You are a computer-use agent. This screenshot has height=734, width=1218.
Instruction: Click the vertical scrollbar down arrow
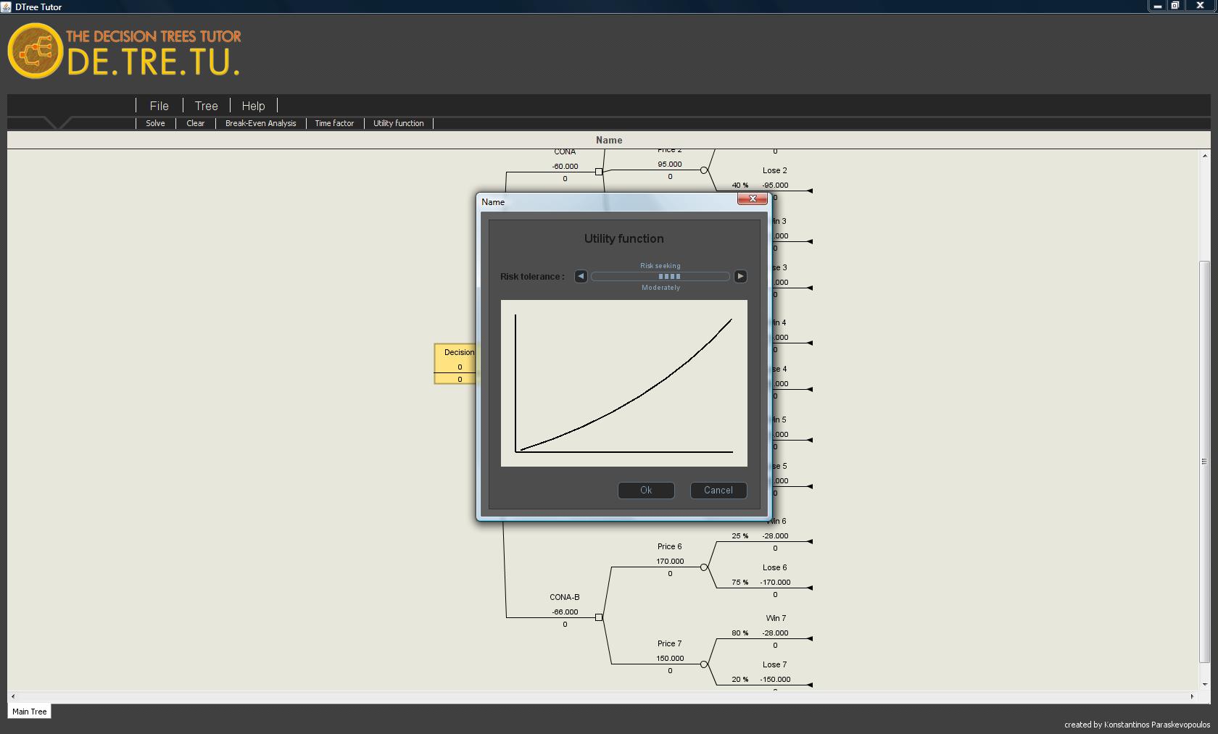pos(1205,684)
